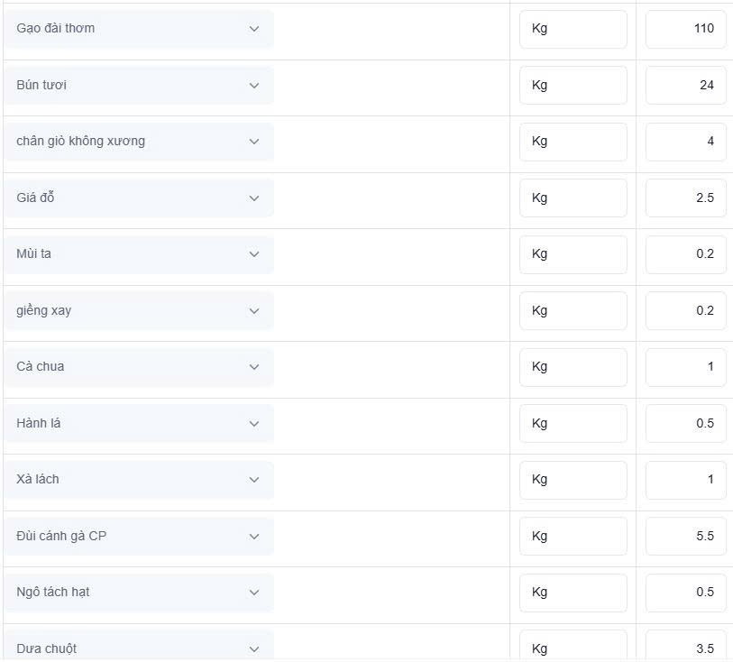
Task: Expand the Đùi cánh gà CP dropdown
Action: [x=139, y=537]
